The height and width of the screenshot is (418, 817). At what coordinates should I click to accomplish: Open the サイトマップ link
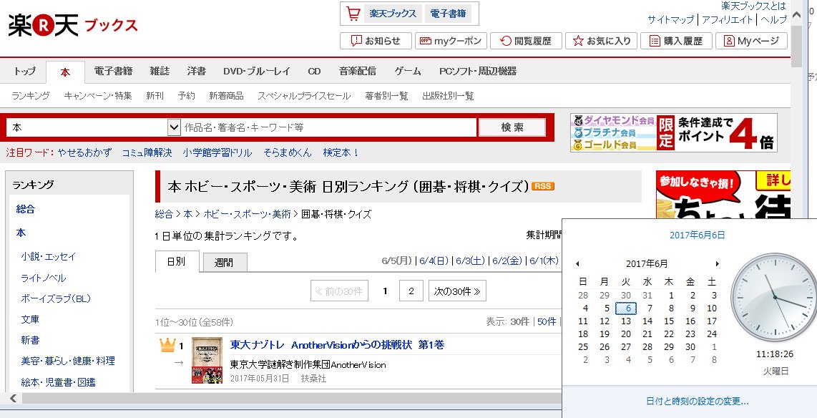670,20
